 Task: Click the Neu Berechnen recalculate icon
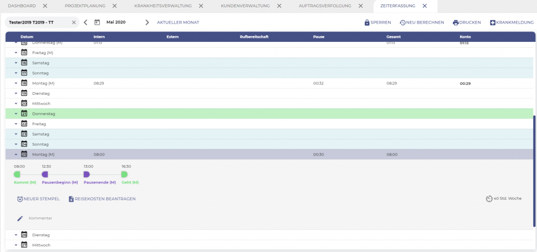(x=402, y=23)
